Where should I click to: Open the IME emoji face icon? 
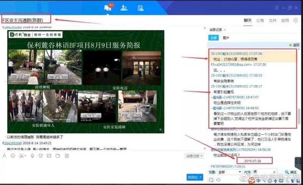click(x=270, y=181)
